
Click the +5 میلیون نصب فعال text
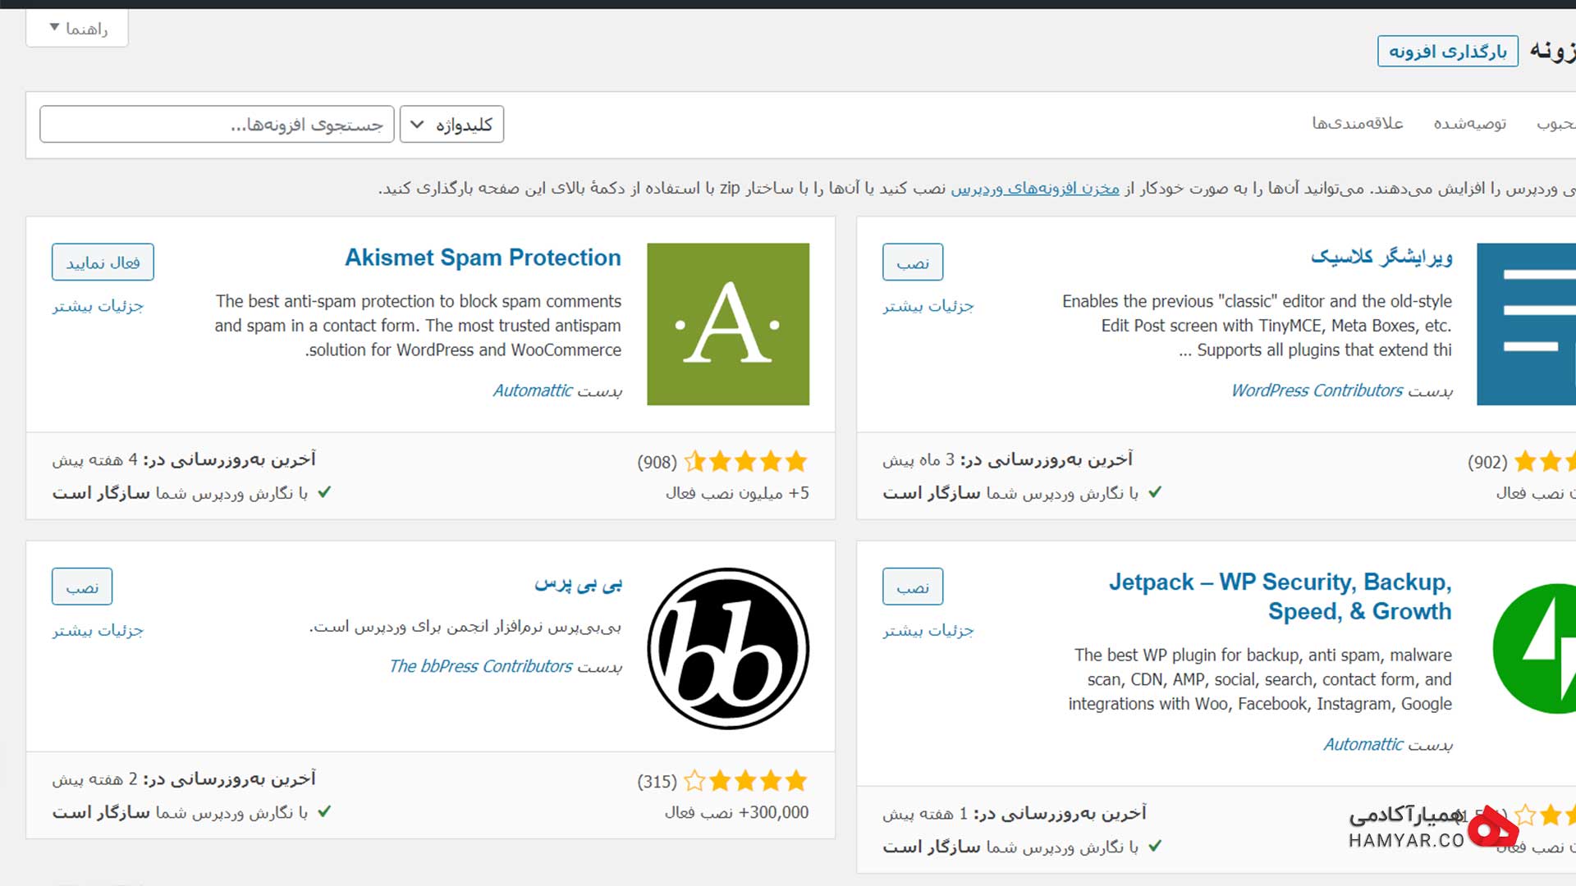(x=737, y=493)
